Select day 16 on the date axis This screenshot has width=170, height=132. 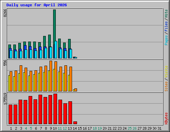tap(85, 128)
